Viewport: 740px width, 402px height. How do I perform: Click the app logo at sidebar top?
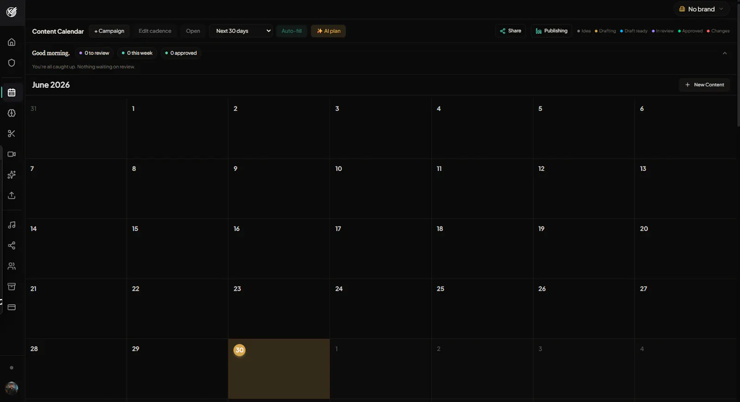tap(12, 12)
